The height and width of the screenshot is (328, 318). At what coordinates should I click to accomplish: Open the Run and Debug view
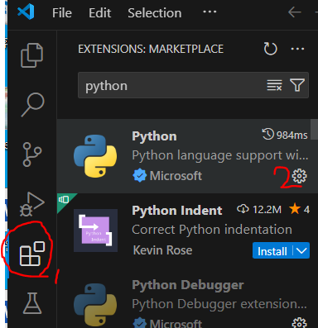point(32,204)
